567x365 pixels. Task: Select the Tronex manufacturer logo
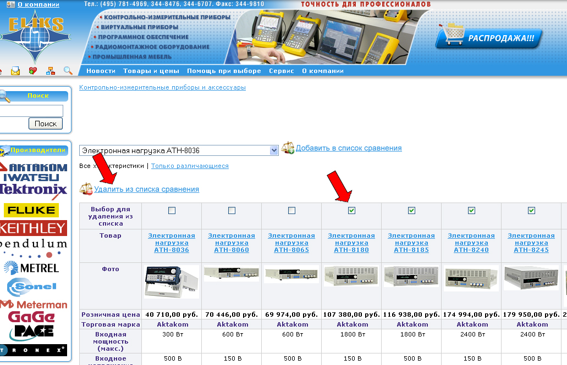[x=34, y=350]
